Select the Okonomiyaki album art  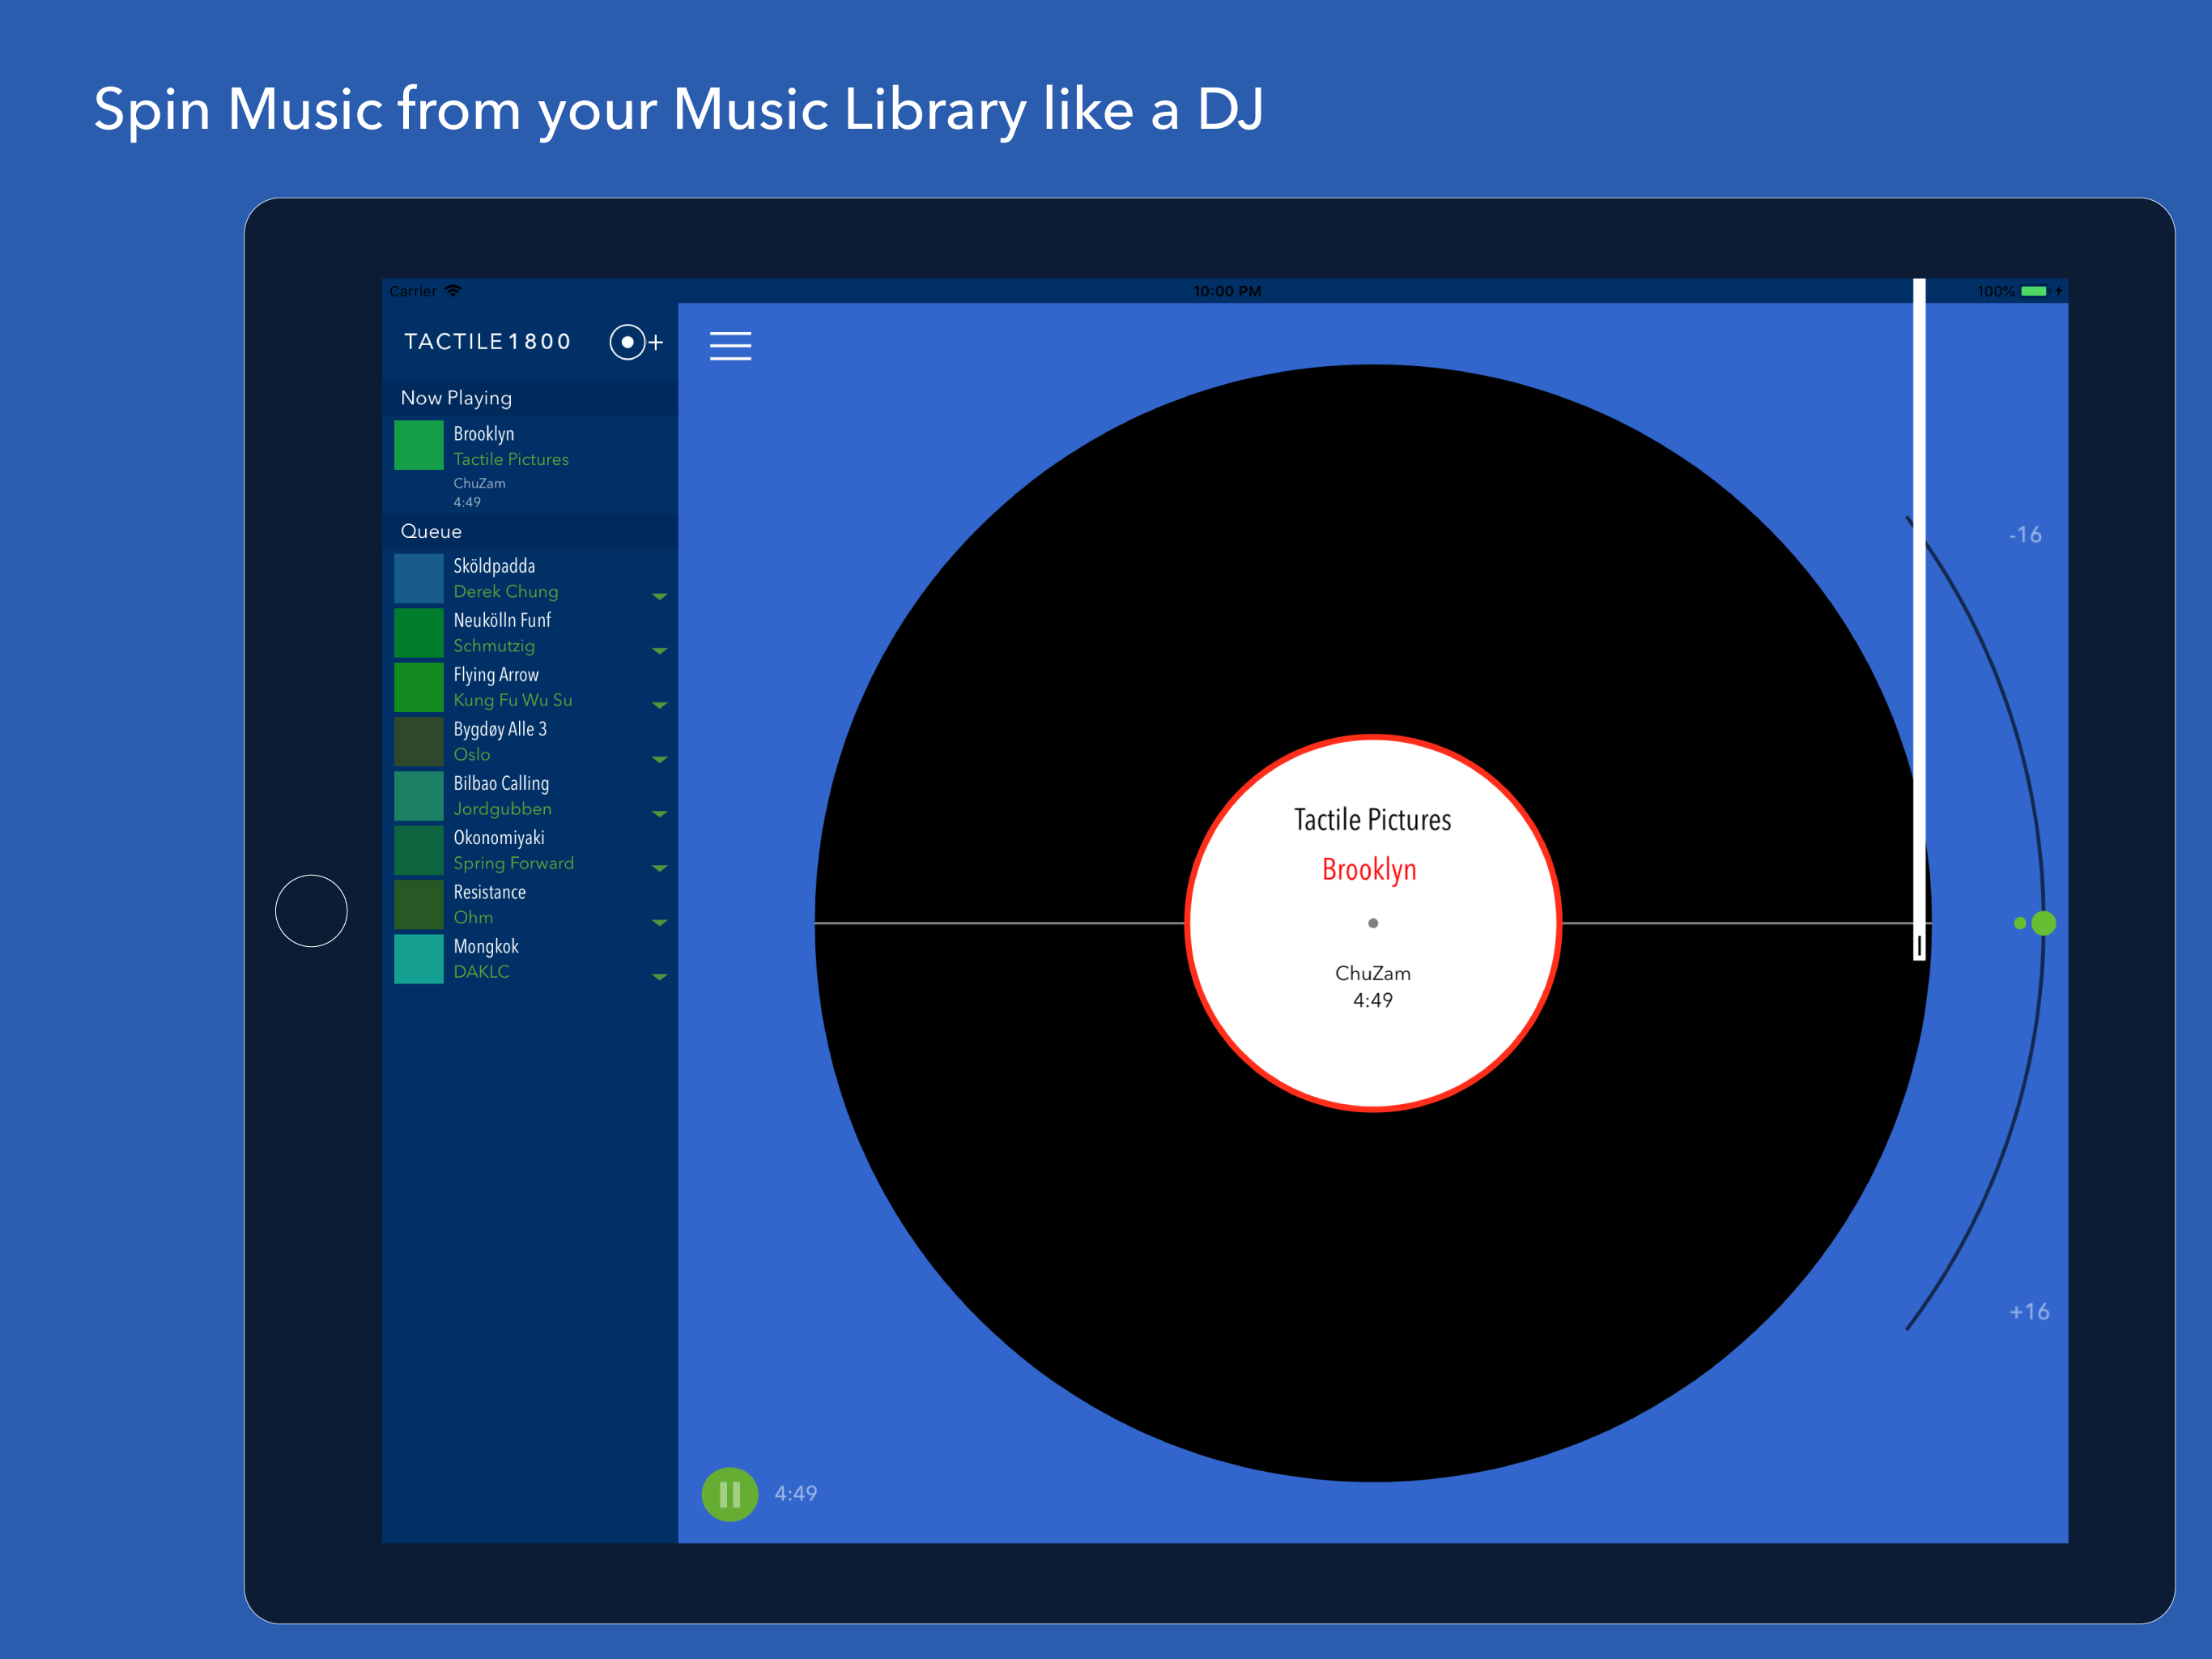click(419, 850)
